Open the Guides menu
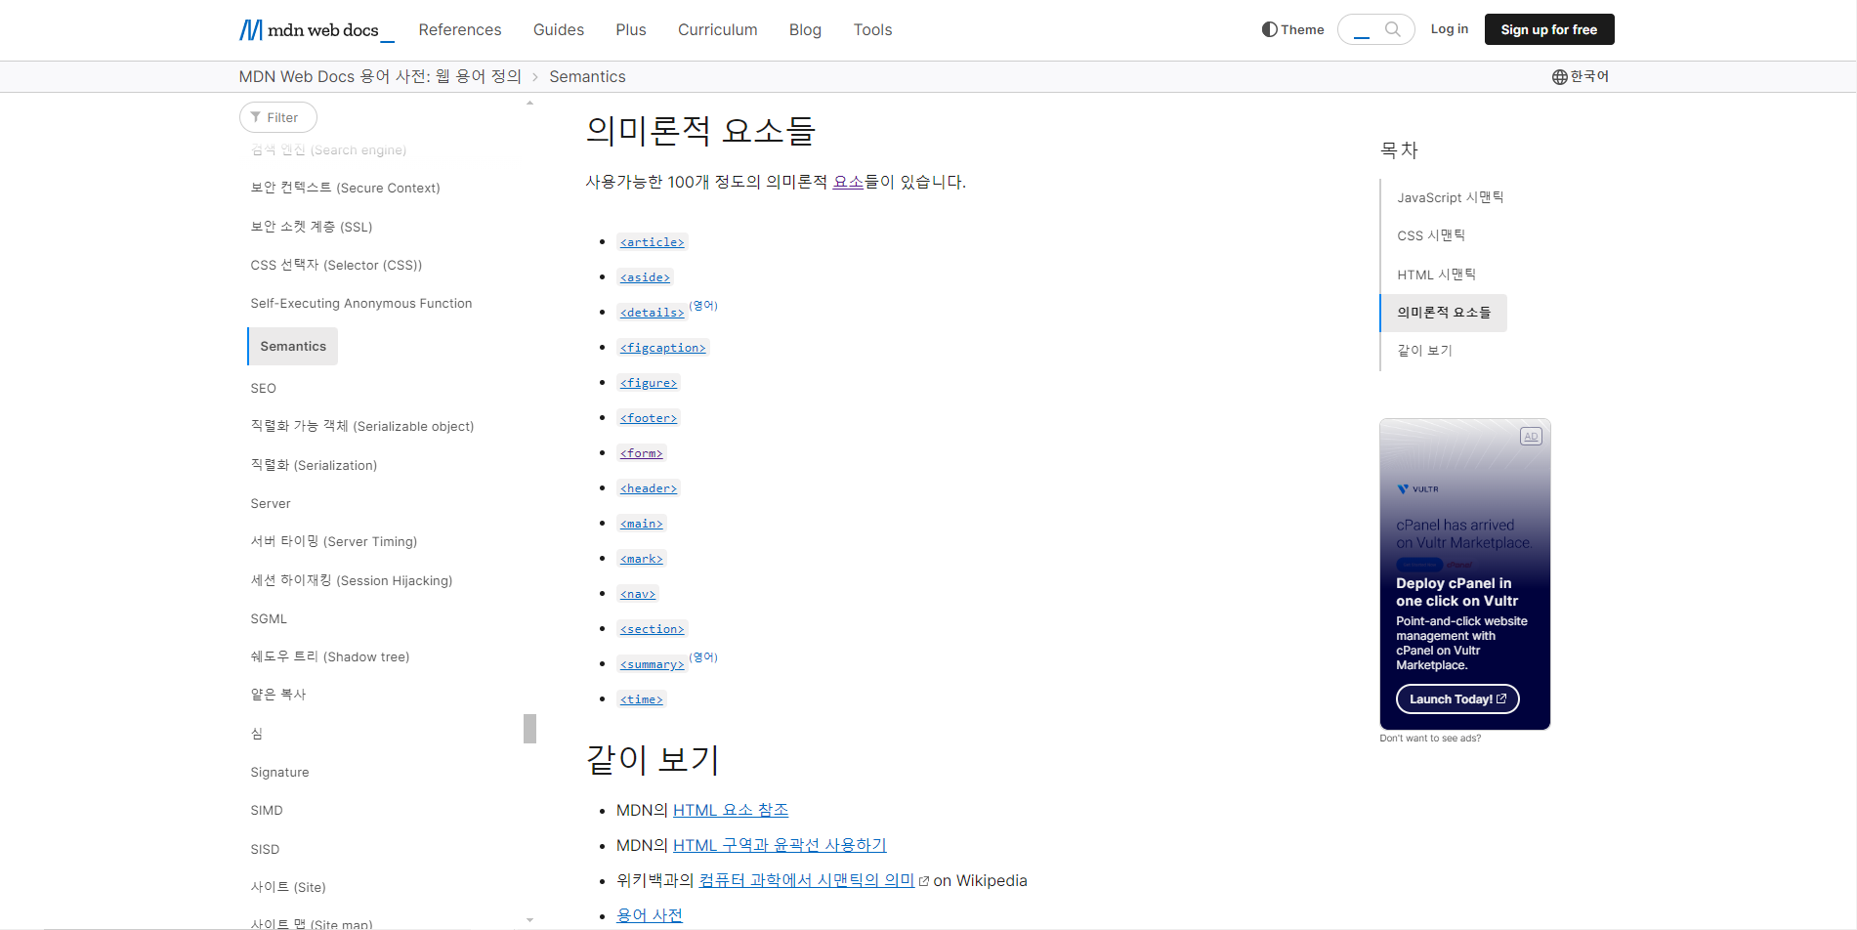The height and width of the screenshot is (930, 1857). [559, 30]
